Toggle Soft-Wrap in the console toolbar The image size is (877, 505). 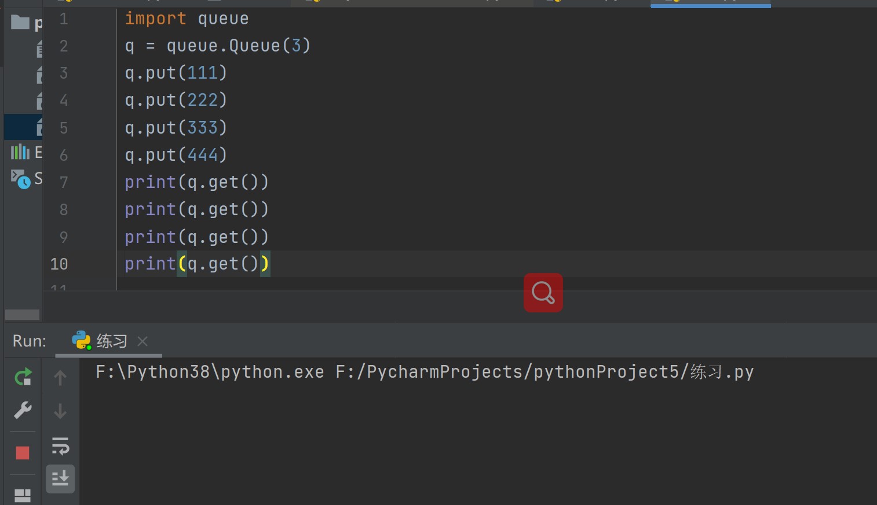pos(60,445)
